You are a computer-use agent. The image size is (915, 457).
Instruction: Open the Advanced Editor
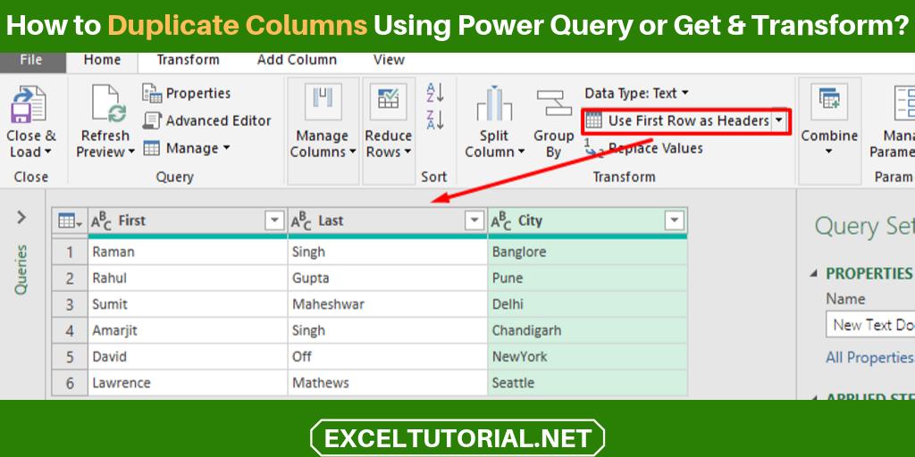pyautogui.click(x=207, y=120)
